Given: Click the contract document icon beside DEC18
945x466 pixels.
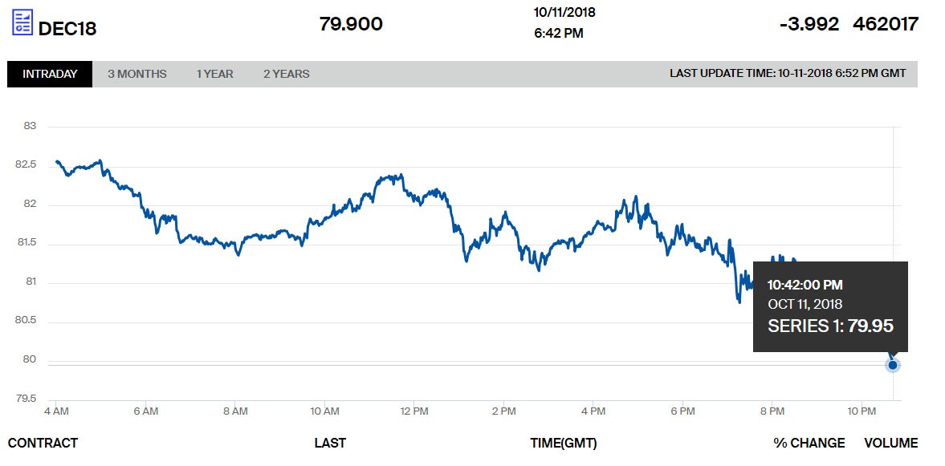Looking at the screenshot, I should (22, 22).
